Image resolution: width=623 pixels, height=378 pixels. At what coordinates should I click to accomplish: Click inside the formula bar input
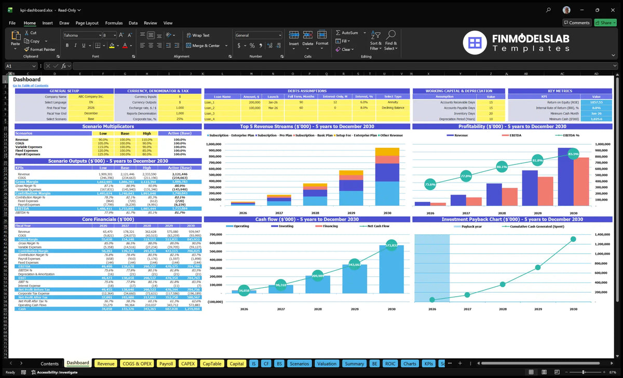[x=344, y=66]
